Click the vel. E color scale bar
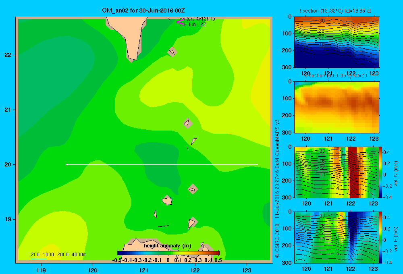 381,237
